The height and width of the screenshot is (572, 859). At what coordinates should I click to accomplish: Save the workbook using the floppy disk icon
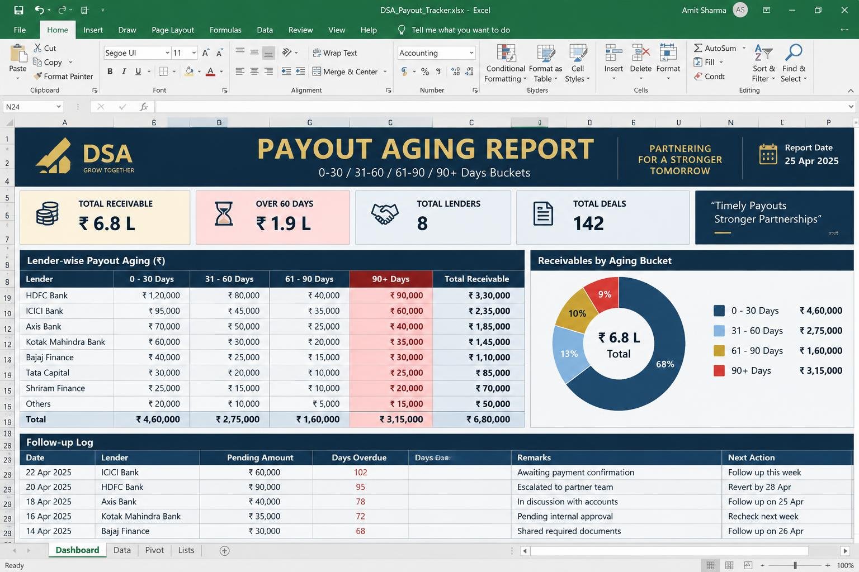18,10
